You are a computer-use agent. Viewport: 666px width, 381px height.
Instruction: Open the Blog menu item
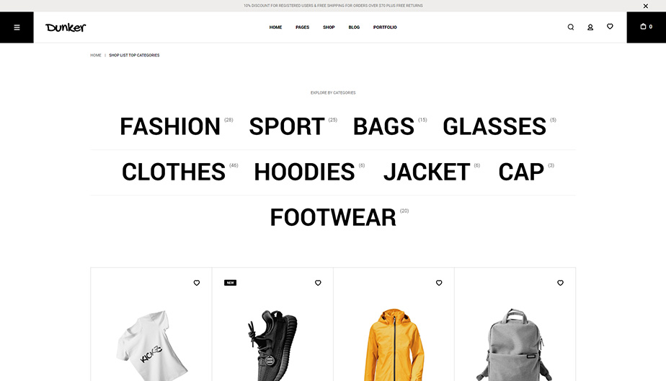click(x=354, y=27)
